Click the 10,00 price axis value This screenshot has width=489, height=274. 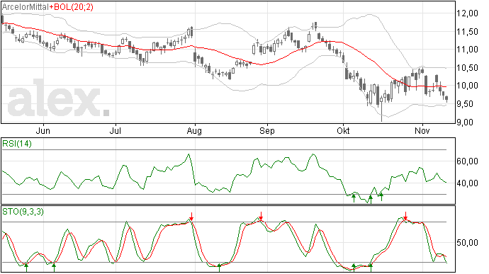pos(467,86)
